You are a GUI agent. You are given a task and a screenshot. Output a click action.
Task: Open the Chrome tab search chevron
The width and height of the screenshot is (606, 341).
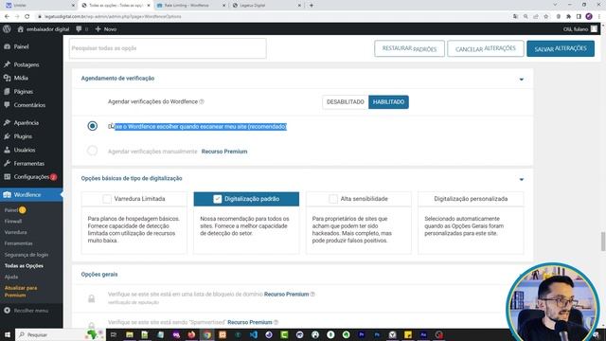point(555,5)
